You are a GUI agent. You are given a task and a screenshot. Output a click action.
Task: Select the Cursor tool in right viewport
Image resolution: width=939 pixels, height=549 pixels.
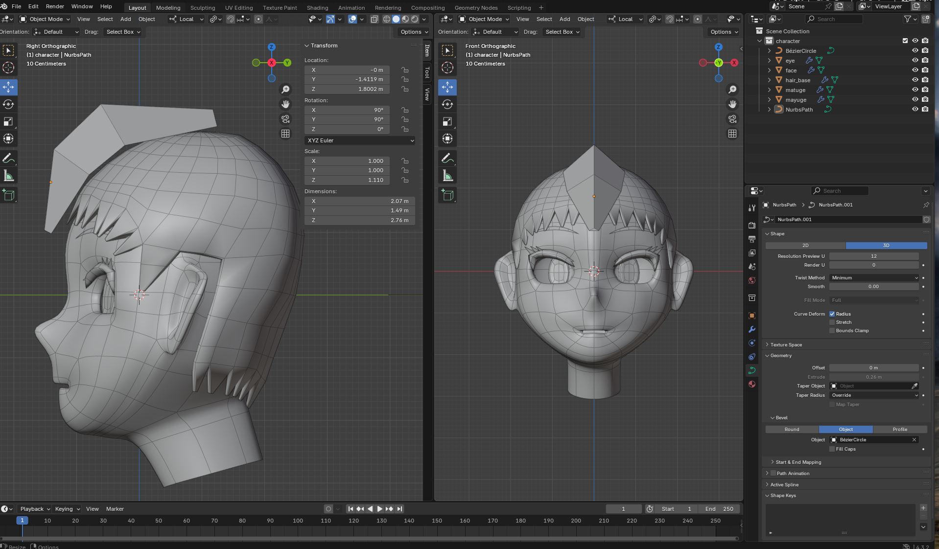pyautogui.click(x=447, y=68)
